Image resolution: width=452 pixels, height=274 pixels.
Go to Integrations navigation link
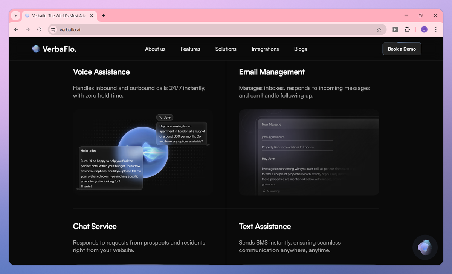coord(265,49)
